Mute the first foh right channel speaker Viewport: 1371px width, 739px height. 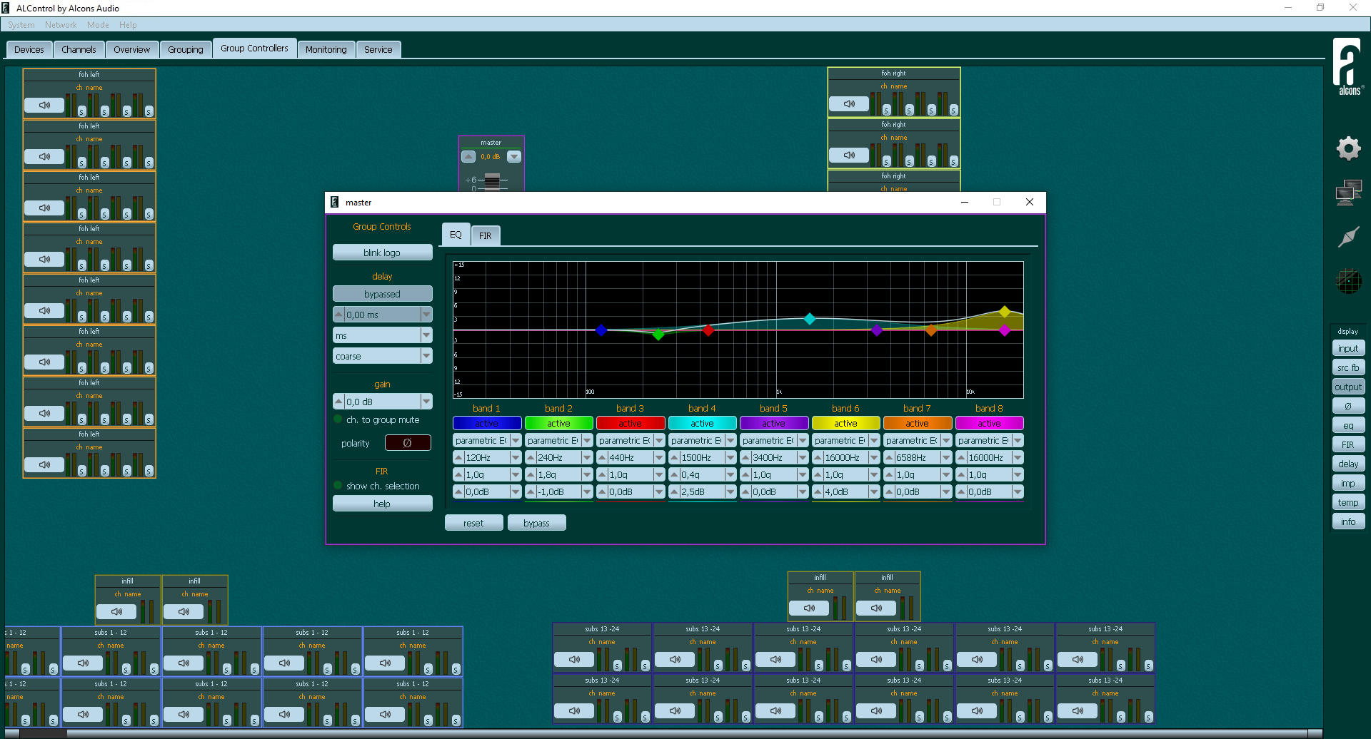[848, 104]
